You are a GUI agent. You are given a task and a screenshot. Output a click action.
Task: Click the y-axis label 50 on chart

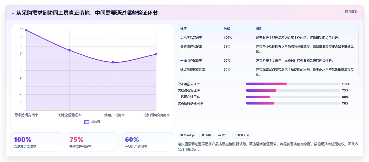[x=21, y=70]
